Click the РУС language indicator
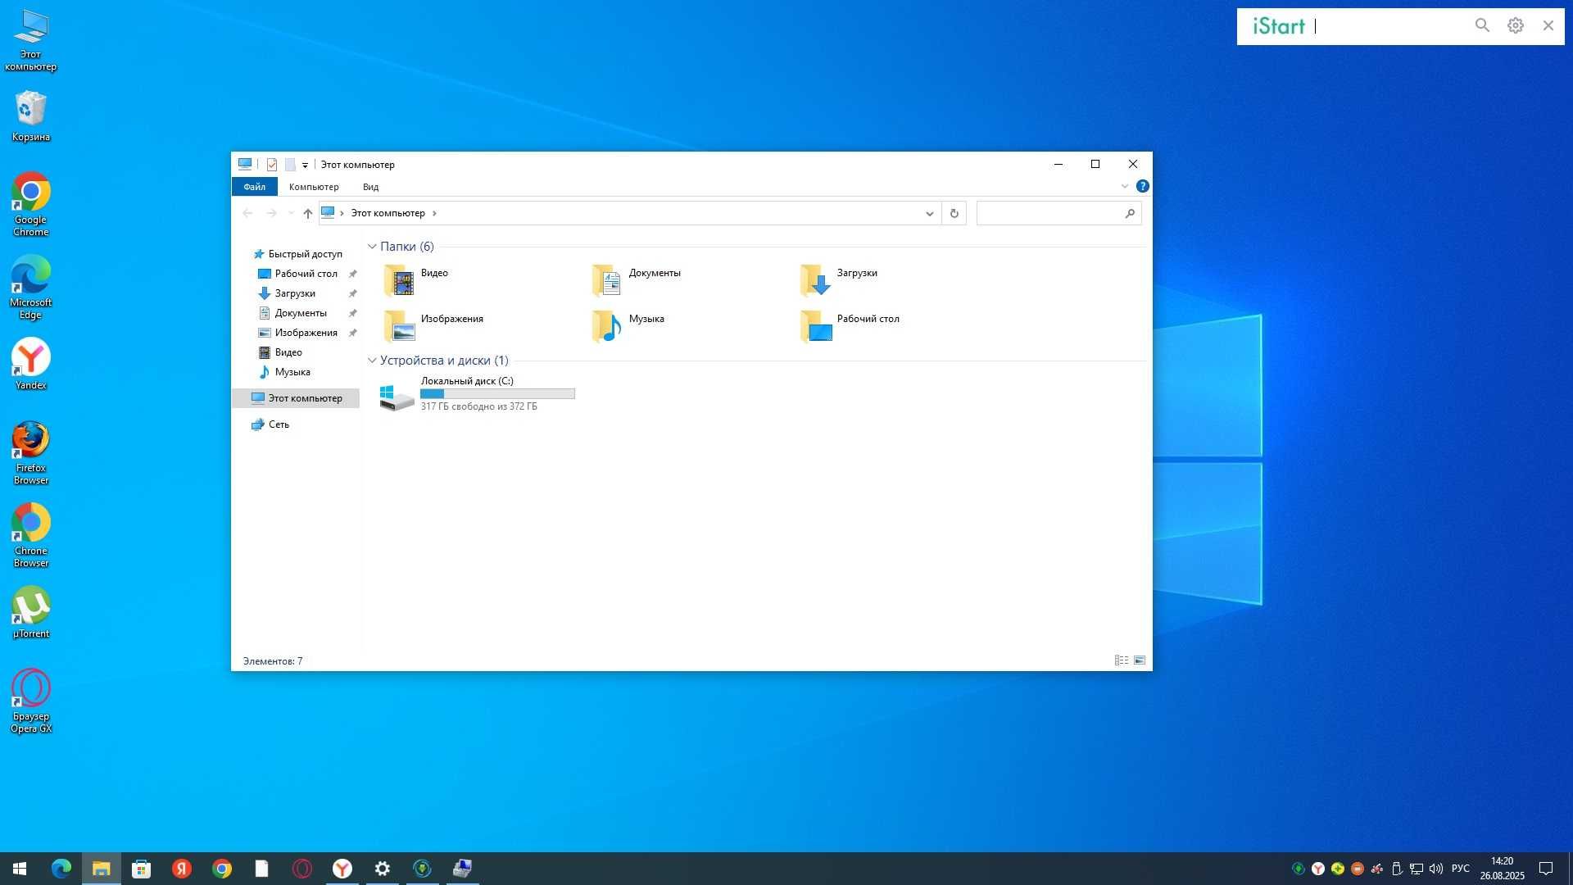Image resolution: width=1573 pixels, height=885 pixels. pos(1461,869)
